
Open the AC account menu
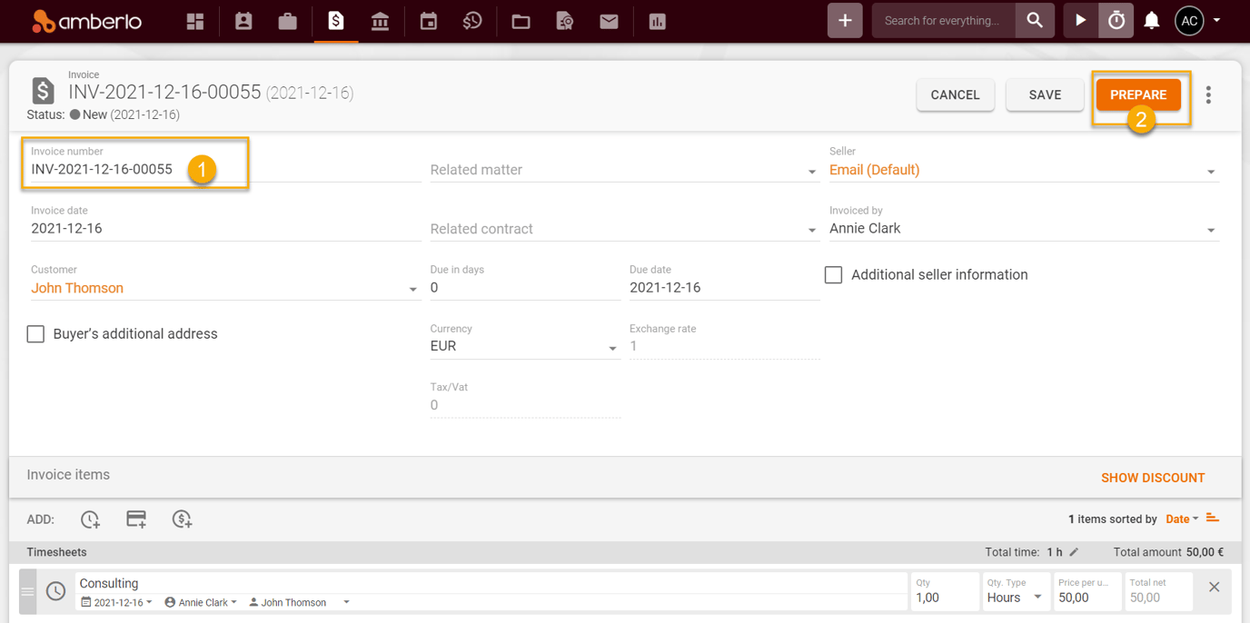pos(1189,20)
